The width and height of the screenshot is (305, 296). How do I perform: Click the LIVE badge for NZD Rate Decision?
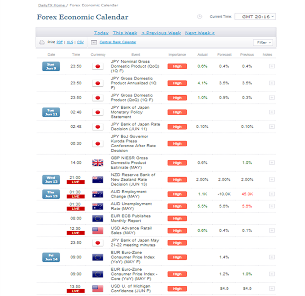point(76,182)
